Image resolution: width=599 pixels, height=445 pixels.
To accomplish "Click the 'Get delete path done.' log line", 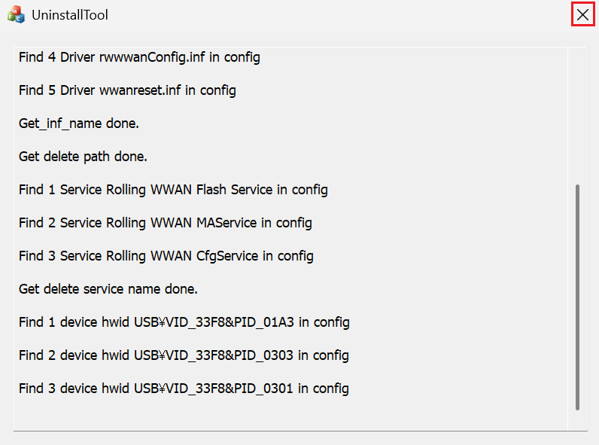I will click(x=83, y=157).
